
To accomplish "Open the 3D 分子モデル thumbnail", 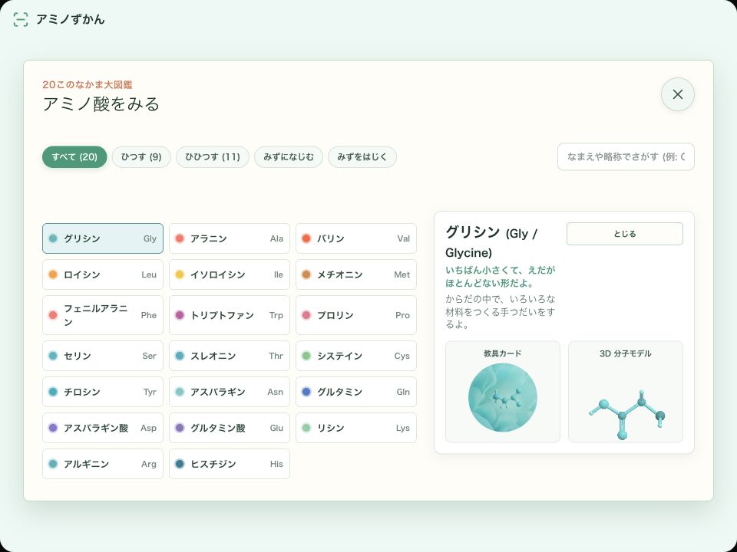I will 626,392.
